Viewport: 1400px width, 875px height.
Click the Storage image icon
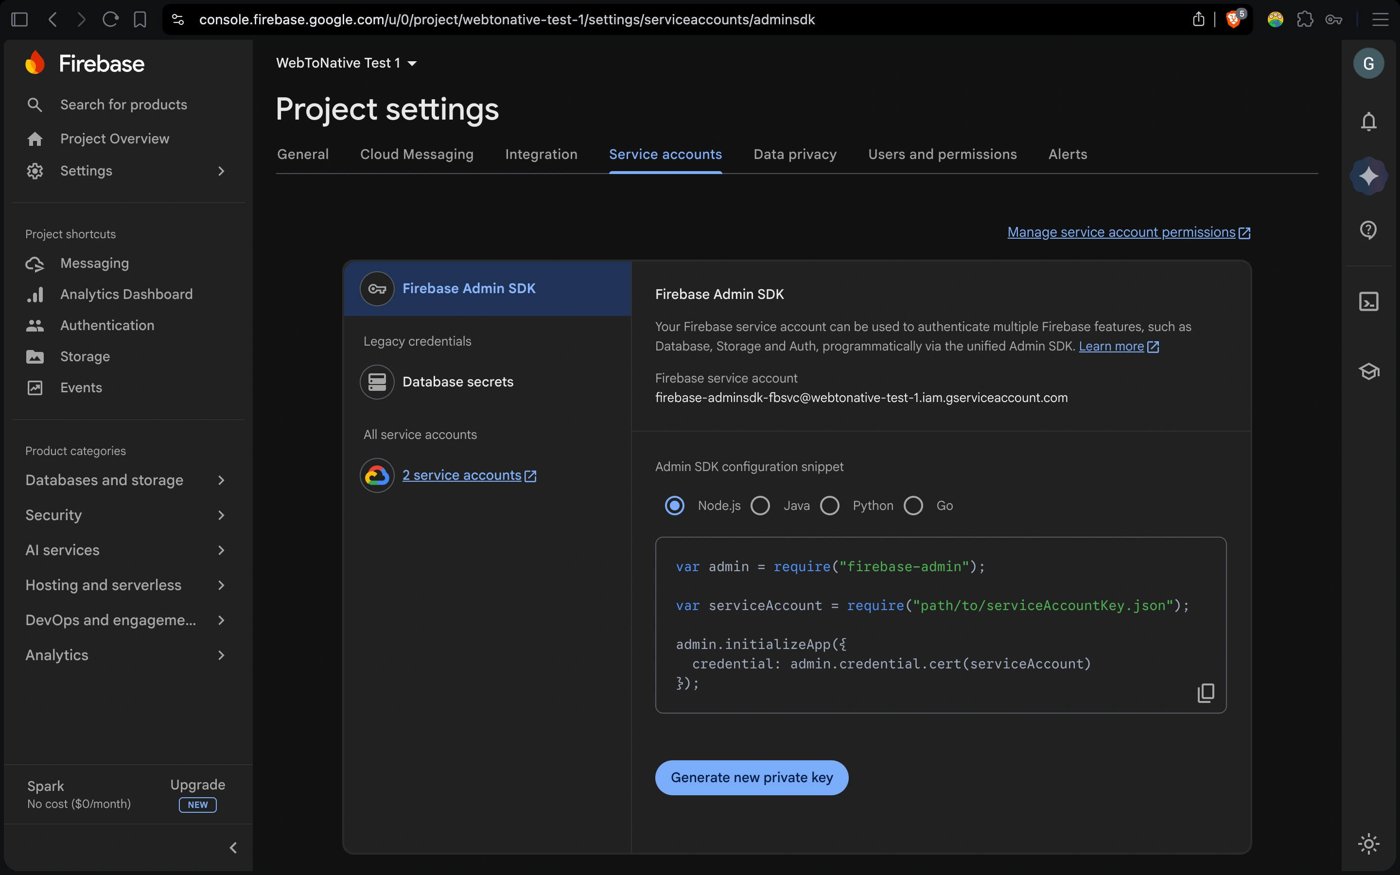(x=35, y=357)
